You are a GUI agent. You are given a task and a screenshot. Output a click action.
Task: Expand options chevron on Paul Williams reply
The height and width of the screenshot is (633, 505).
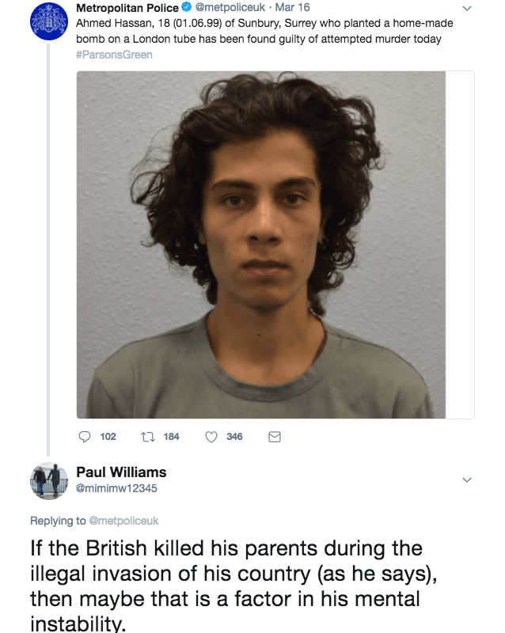click(x=467, y=480)
